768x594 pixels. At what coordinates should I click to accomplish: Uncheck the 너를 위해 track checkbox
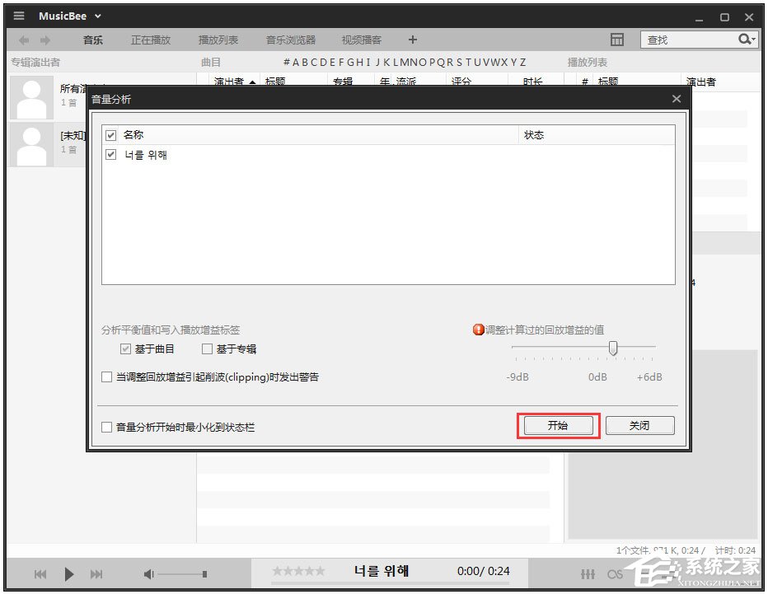(x=111, y=153)
